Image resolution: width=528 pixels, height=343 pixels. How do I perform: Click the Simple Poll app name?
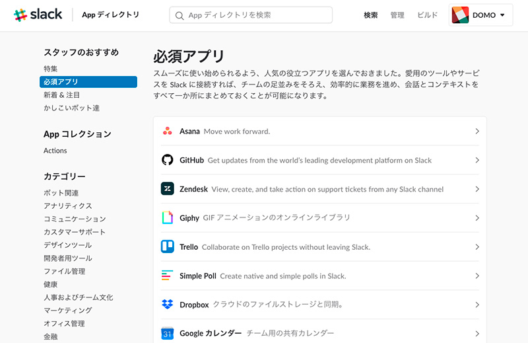pyautogui.click(x=197, y=276)
